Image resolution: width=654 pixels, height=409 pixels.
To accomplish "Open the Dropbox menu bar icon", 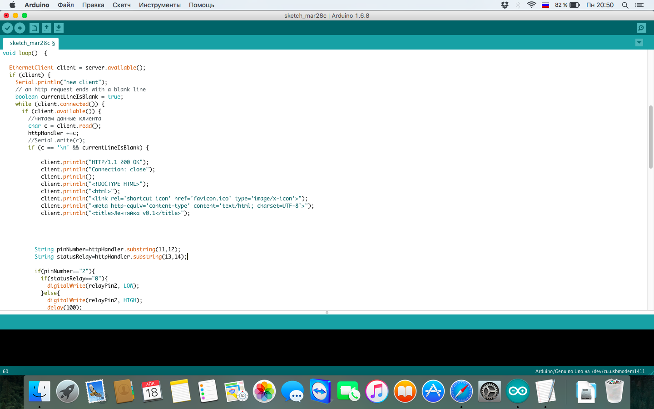I will [x=505, y=5].
